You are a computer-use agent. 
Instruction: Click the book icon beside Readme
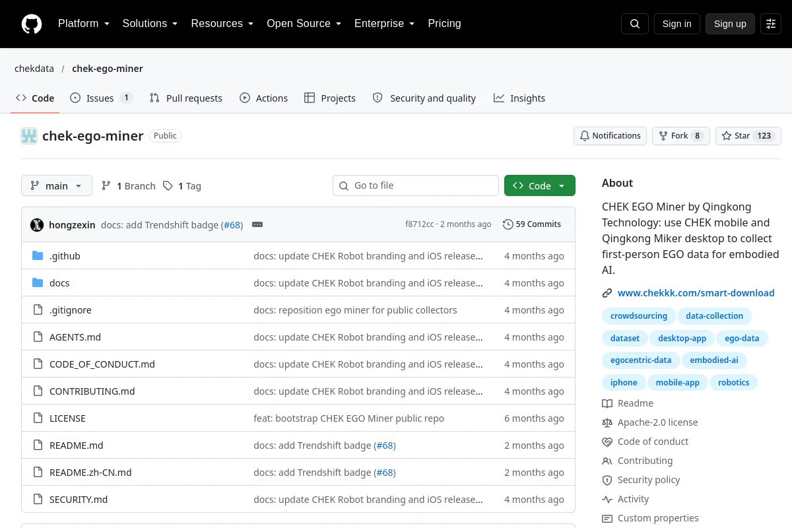click(x=607, y=403)
